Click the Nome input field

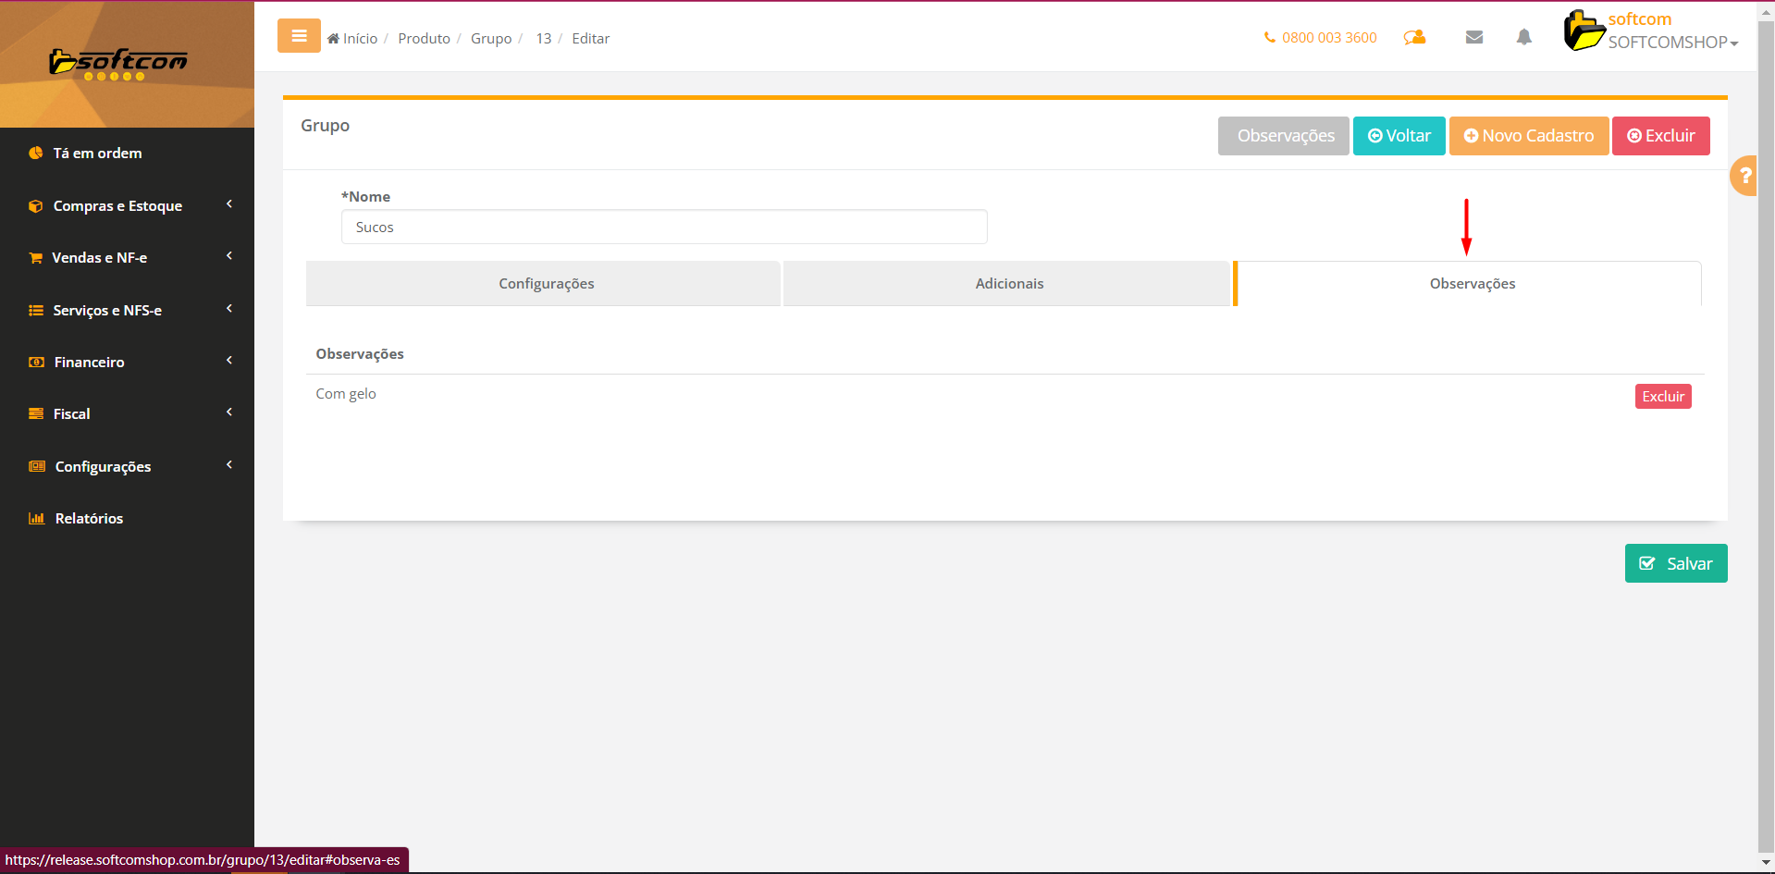pos(663,228)
